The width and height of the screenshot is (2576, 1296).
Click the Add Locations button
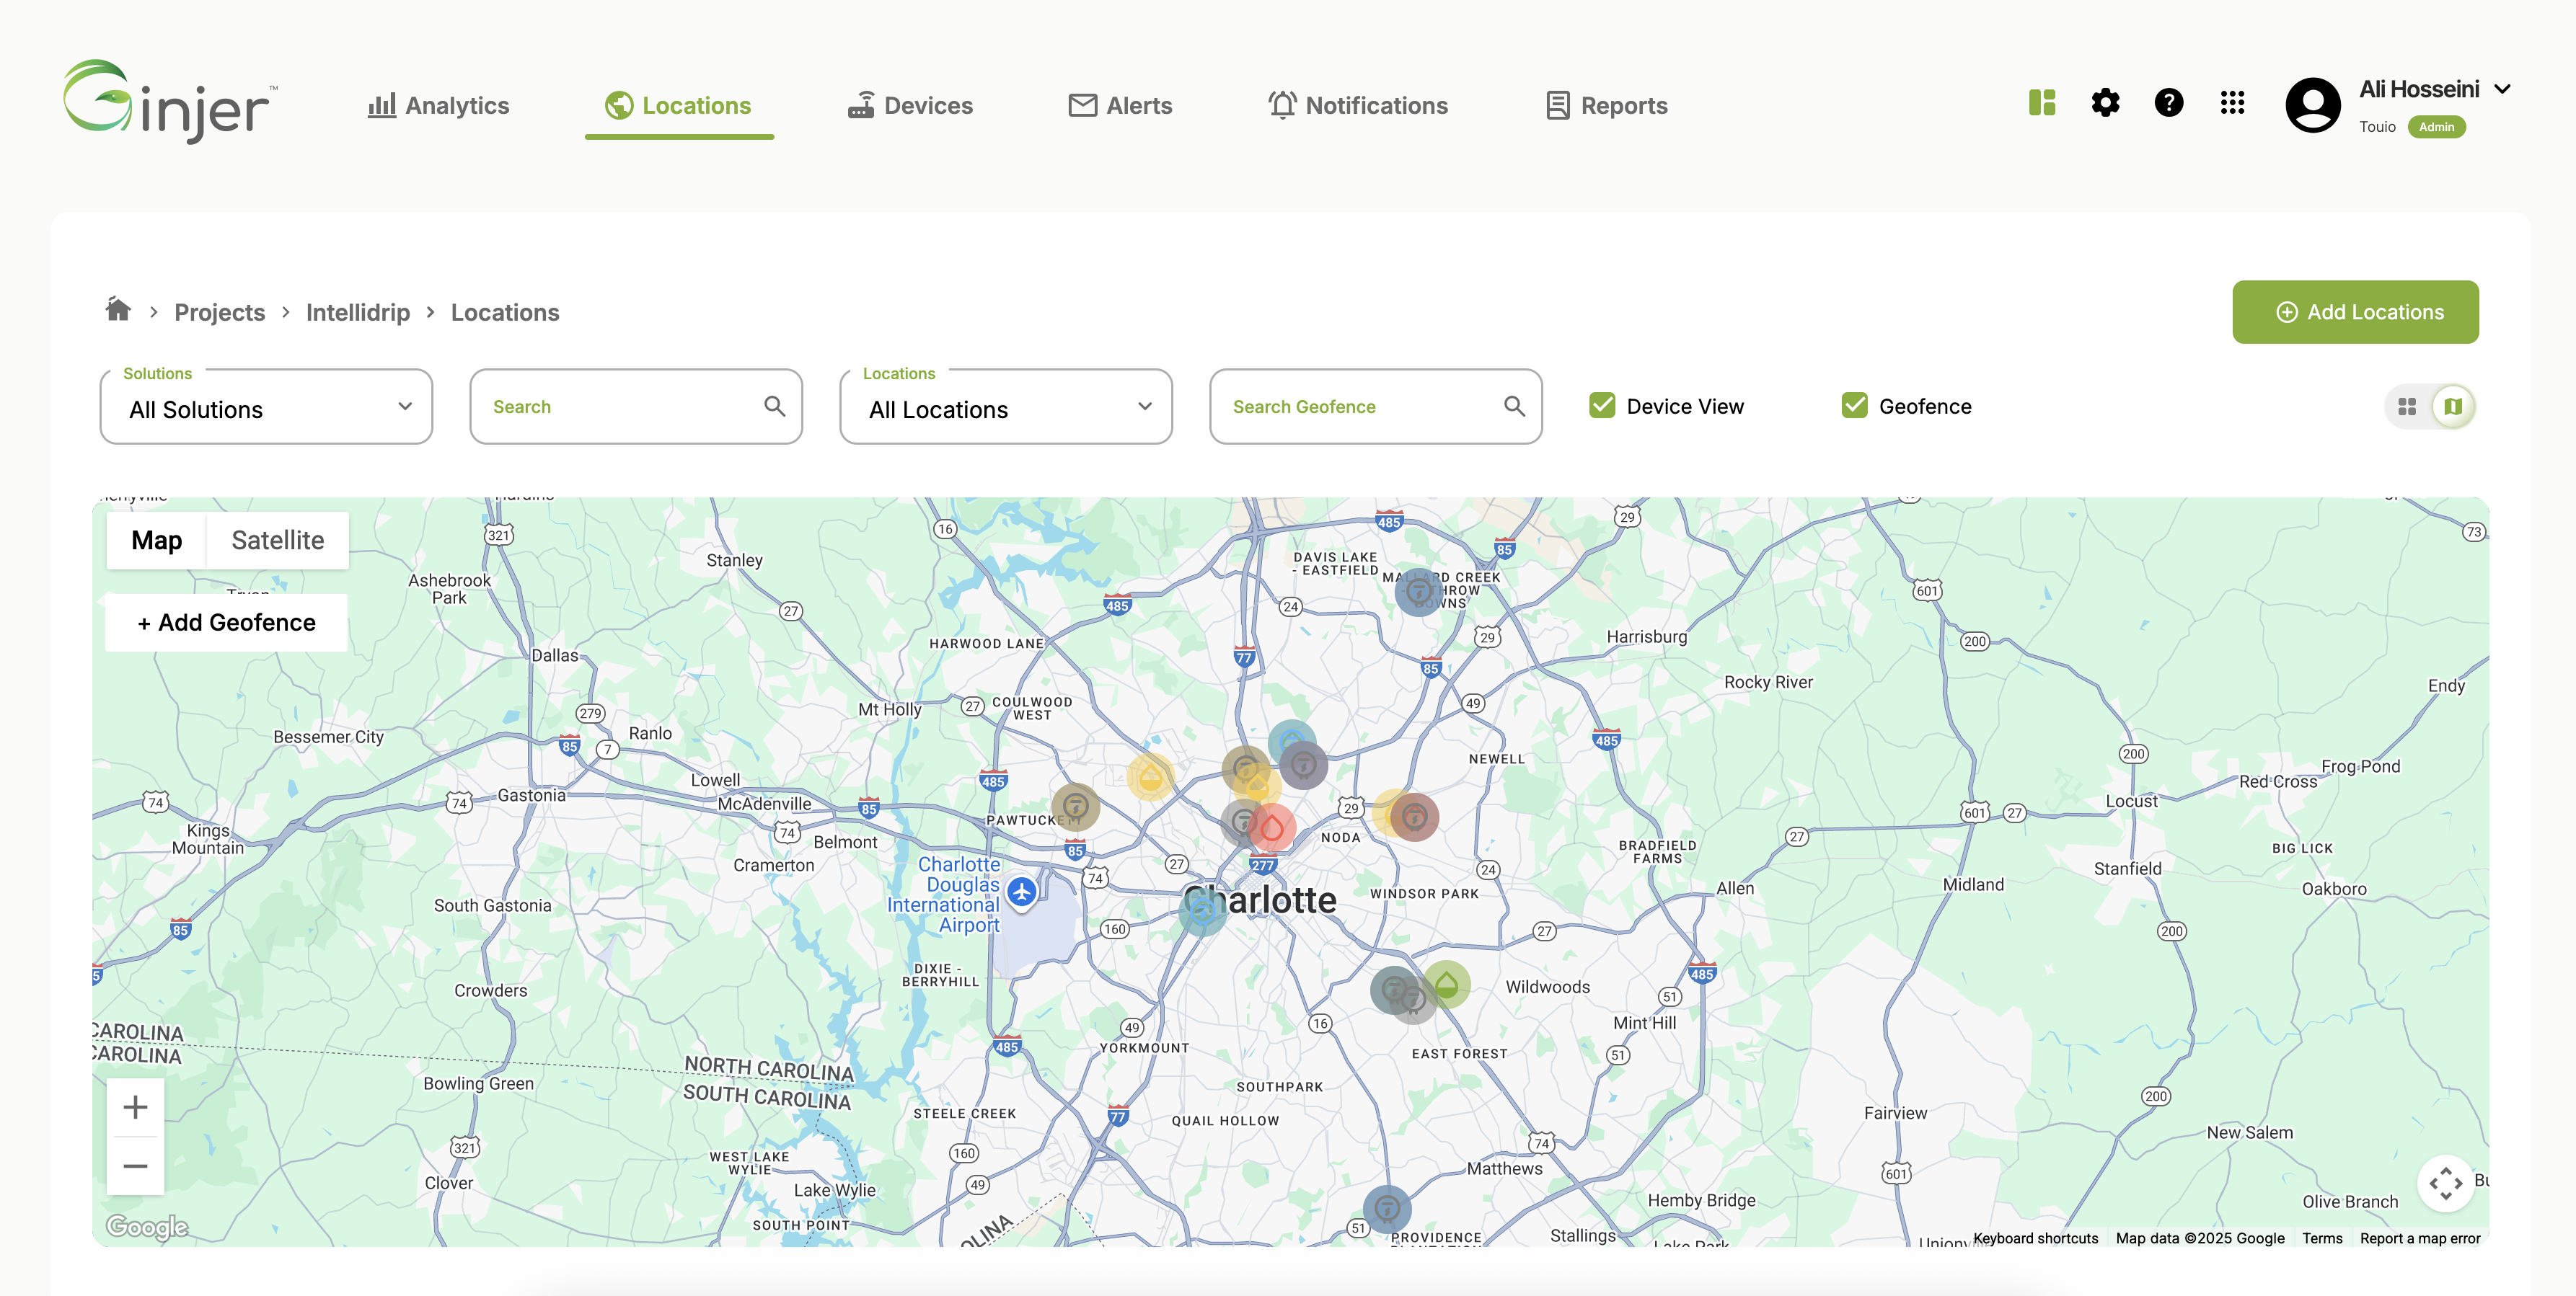(2355, 312)
